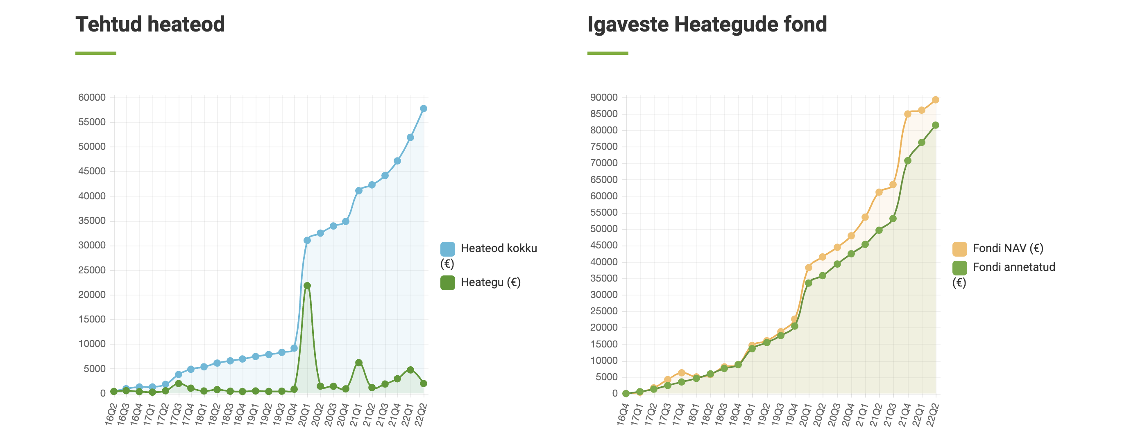Click the 22Q1 green Heategu point
This screenshot has width=1138, height=442.
(410, 370)
